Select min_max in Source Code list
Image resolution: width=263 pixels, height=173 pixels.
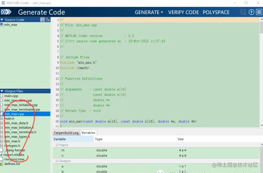point(11,25)
